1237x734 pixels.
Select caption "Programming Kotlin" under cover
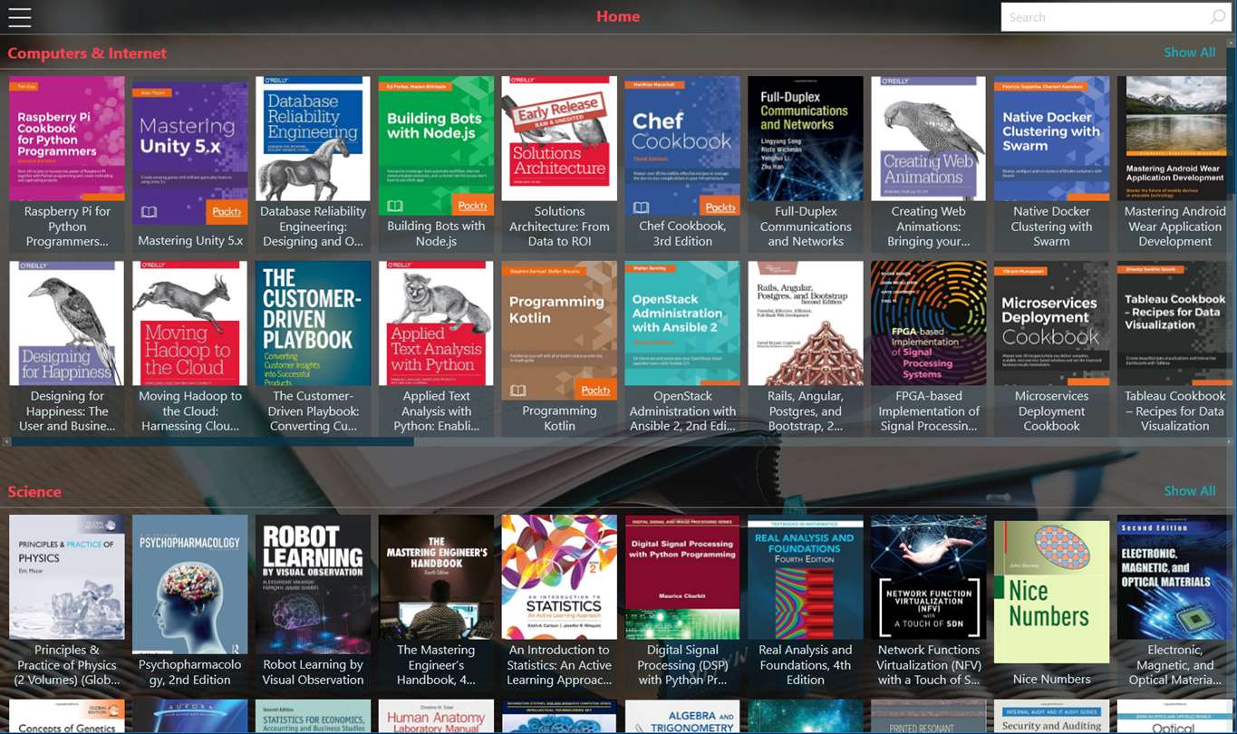tap(559, 418)
